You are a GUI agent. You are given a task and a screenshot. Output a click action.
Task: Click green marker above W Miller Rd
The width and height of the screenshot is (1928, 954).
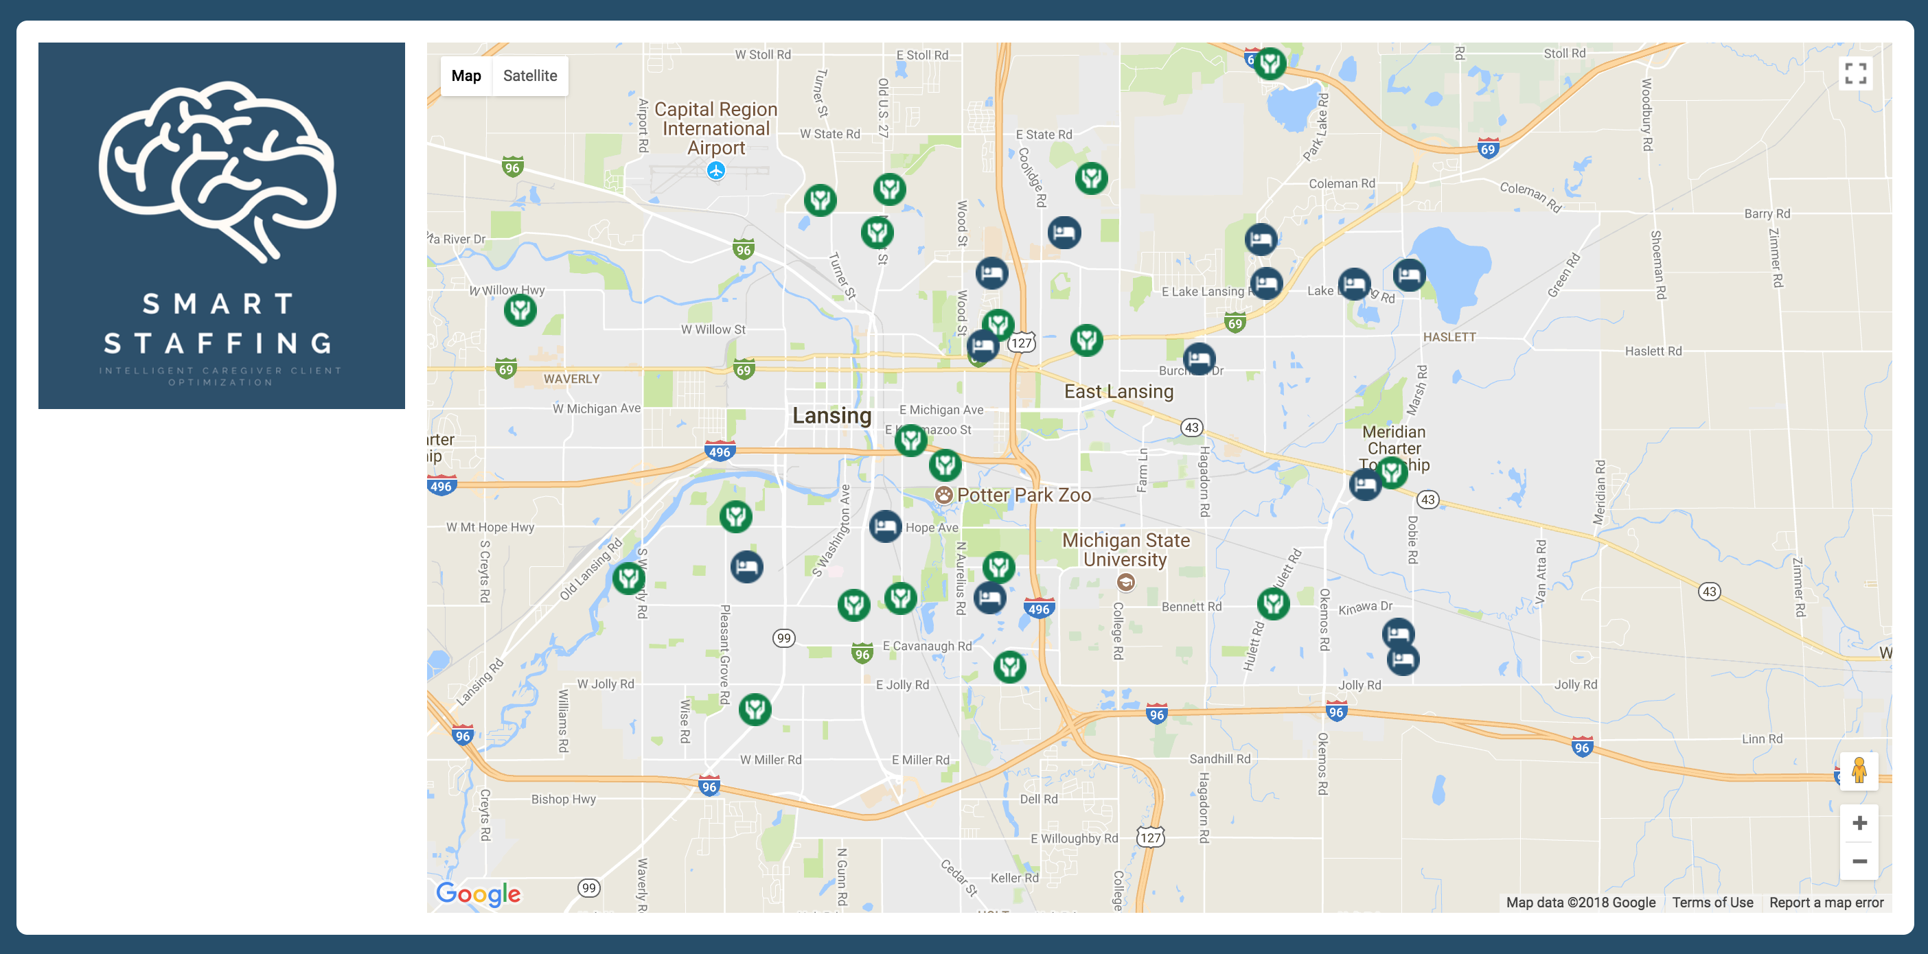click(x=755, y=708)
